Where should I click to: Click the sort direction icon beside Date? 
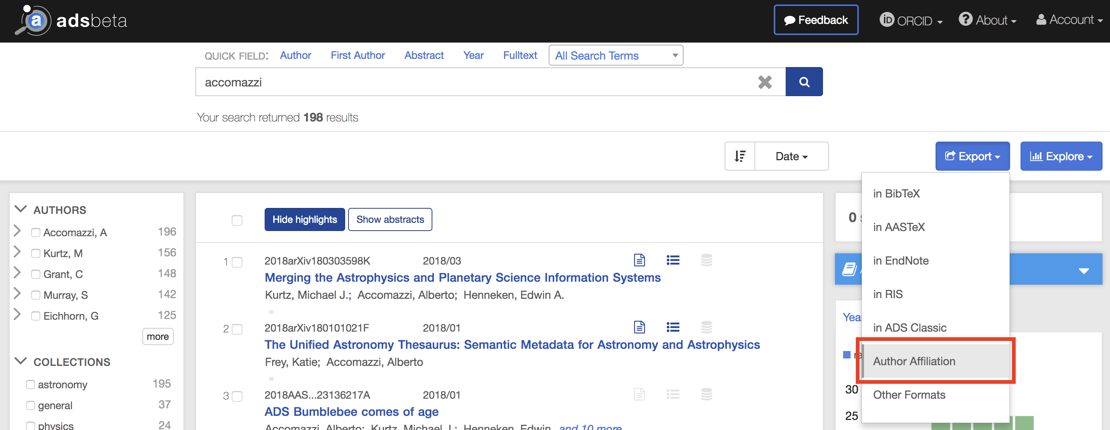pos(740,156)
